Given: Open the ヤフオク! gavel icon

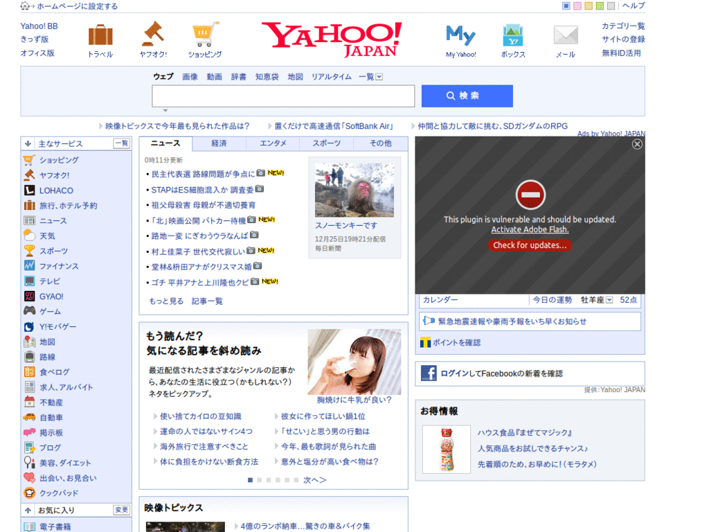Looking at the screenshot, I should (153, 34).
